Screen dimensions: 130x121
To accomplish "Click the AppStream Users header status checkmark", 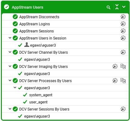I will [7, 7].
